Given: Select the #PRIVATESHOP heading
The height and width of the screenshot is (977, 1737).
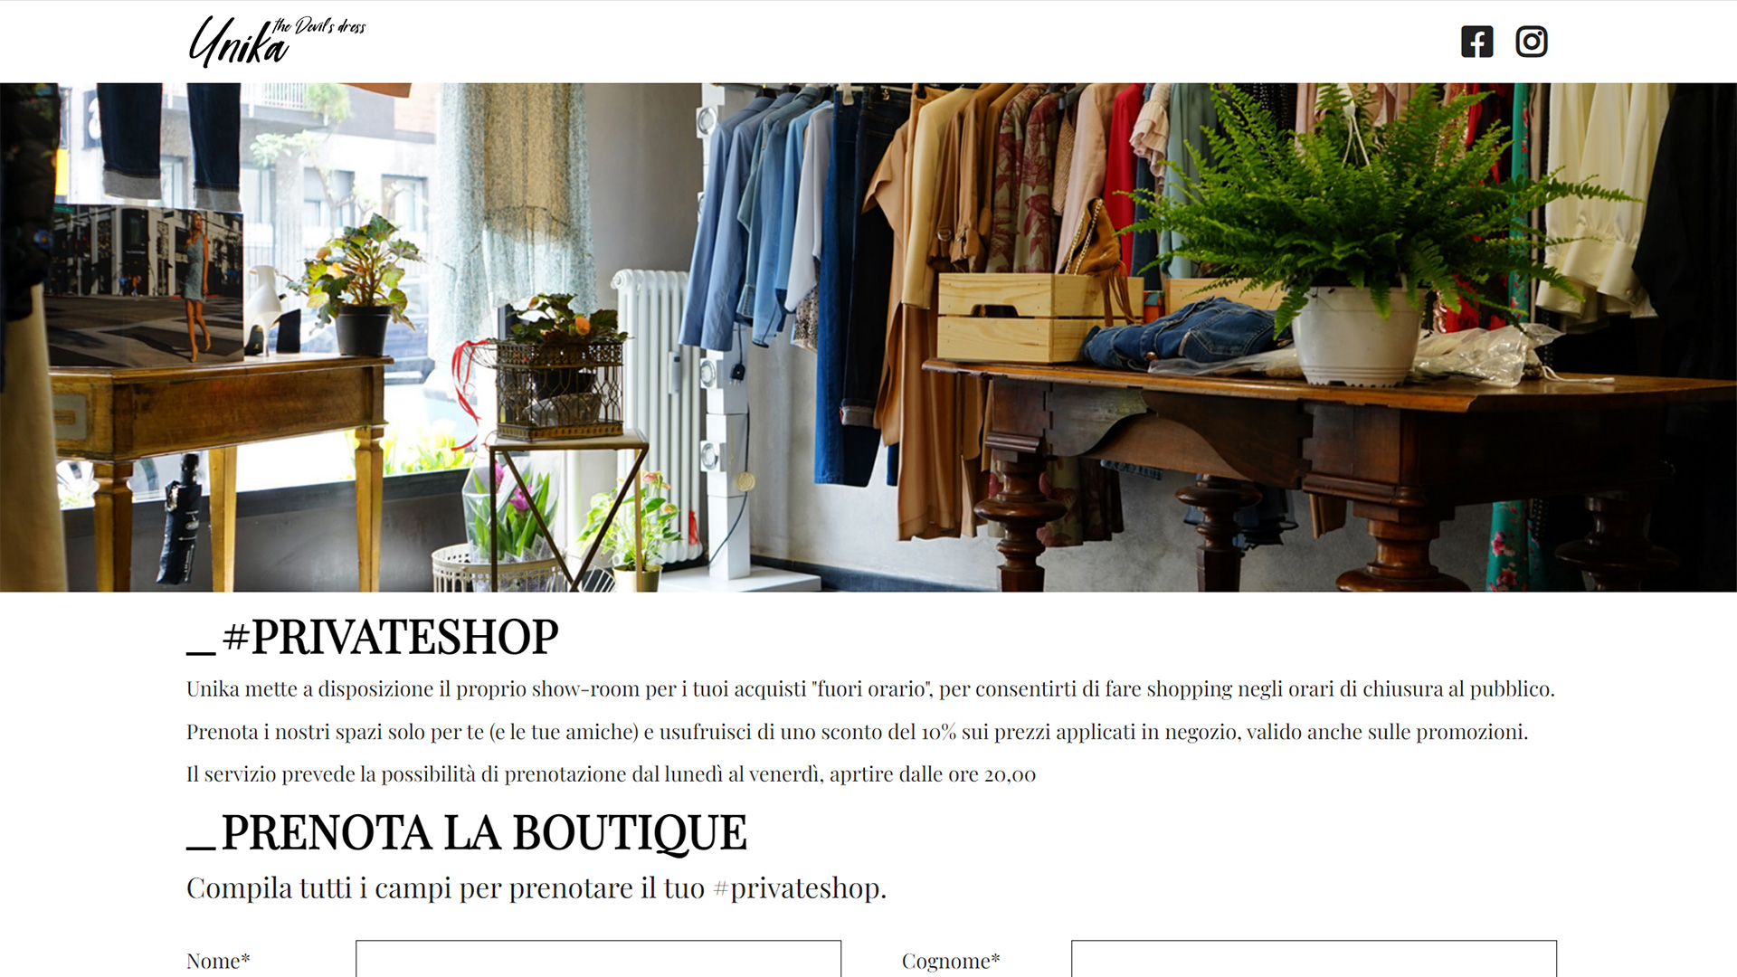Looking at the screenshot, I should click(x=373, y=637).
